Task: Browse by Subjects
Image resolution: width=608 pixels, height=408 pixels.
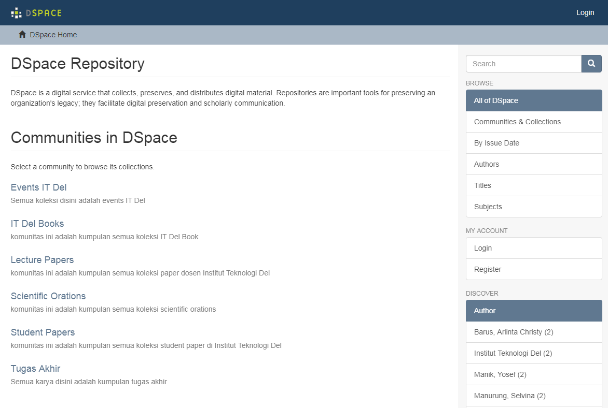Action: click(533, 207)
